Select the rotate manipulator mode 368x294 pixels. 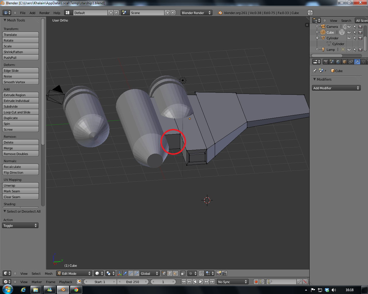point(131,273)
